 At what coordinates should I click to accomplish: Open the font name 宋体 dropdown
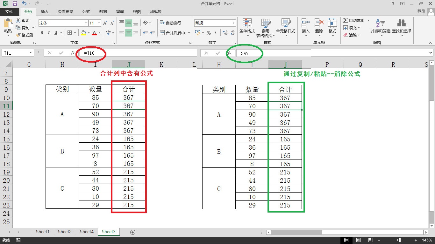click(x=86, y=23)
